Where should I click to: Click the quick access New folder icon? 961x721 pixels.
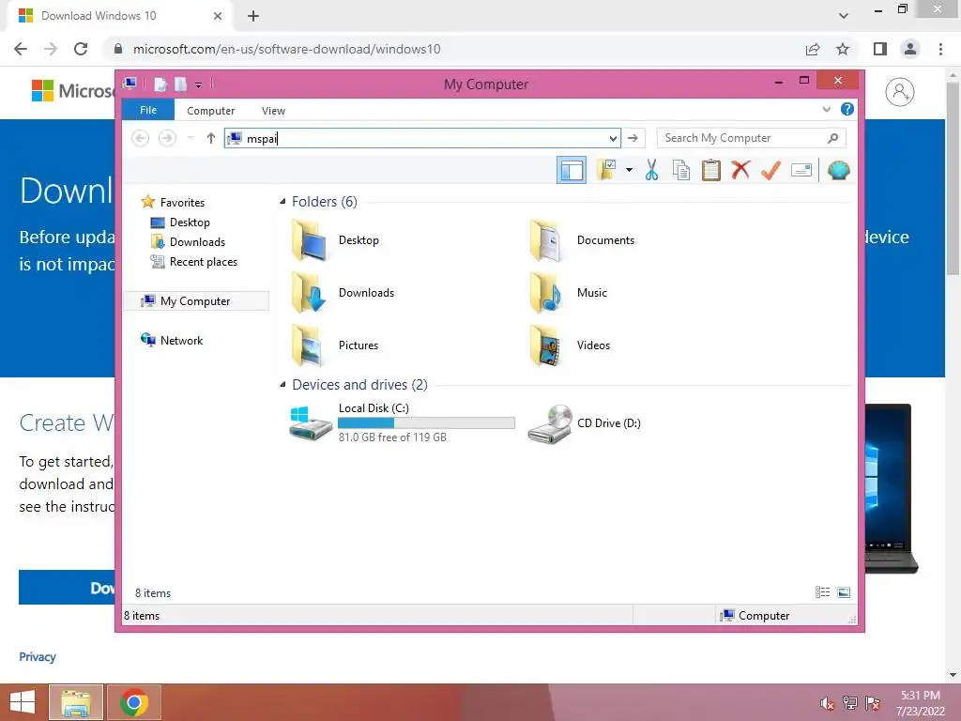click(x=180, y=84)
